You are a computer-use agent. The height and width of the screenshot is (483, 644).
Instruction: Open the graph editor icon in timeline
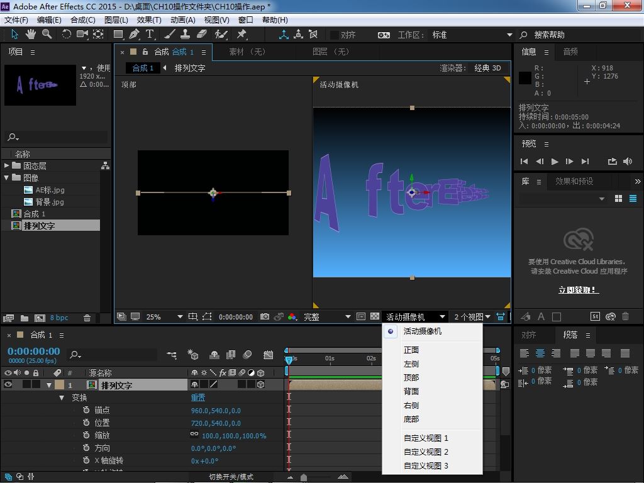[268, 355]
